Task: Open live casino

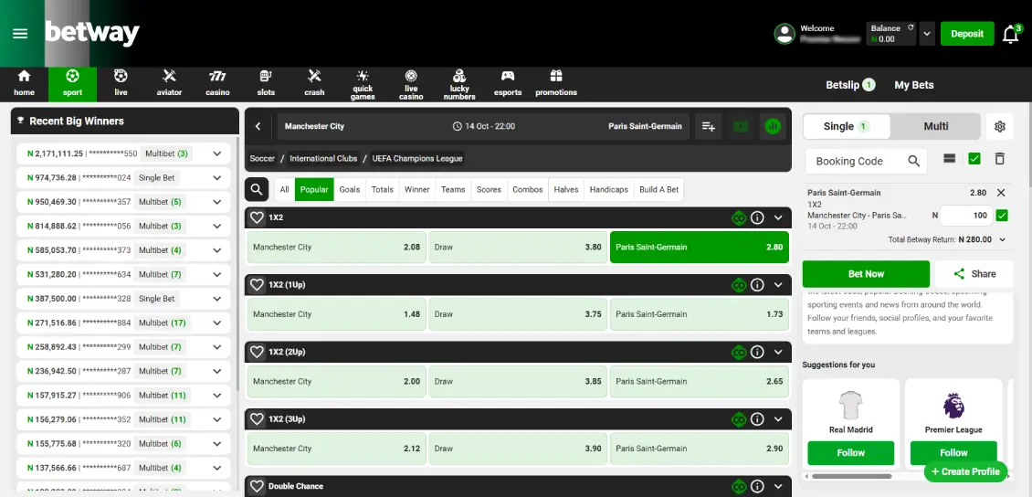Action: [411, 84]
